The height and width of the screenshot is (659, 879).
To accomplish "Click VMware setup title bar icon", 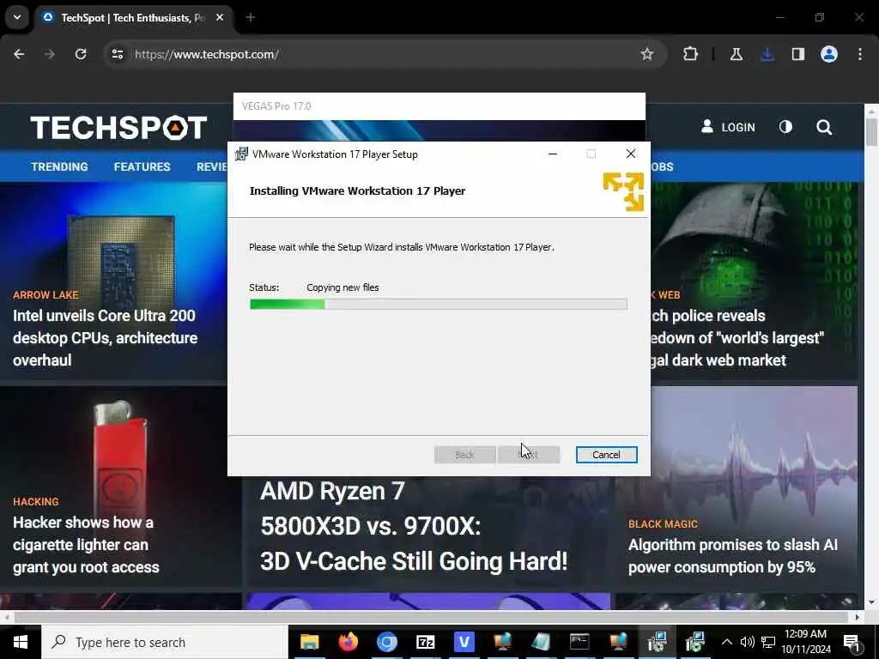I will [241, 154].
